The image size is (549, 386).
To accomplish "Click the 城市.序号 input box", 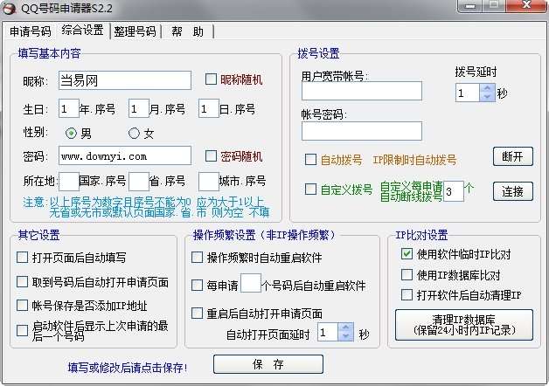I will 209,182.
